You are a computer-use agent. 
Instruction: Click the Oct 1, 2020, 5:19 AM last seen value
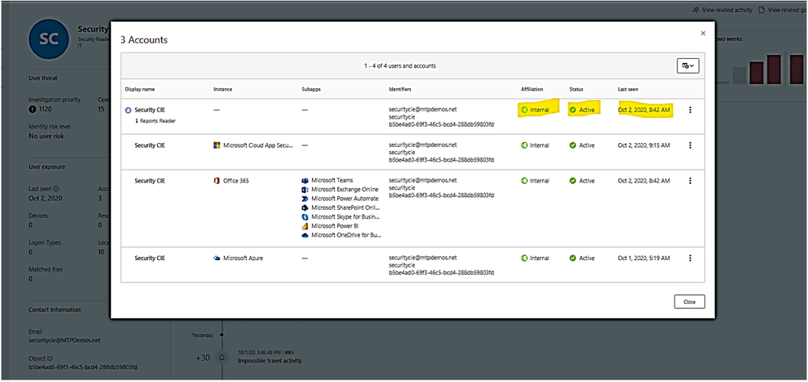point(644,258)
